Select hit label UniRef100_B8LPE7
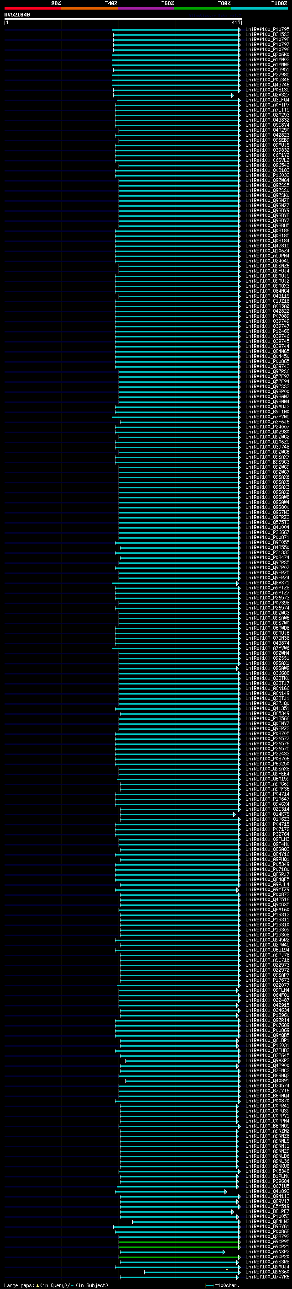The width and height of the screenshot is (292, 1289). click(267, 1211)
